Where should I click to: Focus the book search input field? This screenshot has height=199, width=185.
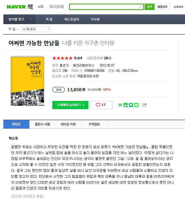pos(104,7)
